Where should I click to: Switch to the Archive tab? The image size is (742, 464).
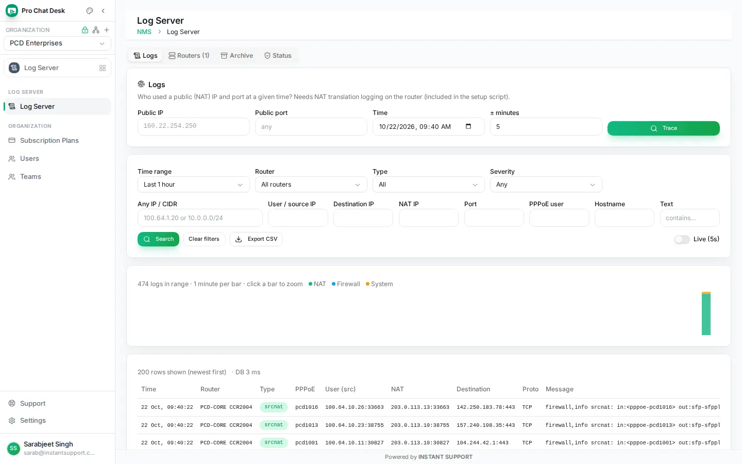click(237, 56)
